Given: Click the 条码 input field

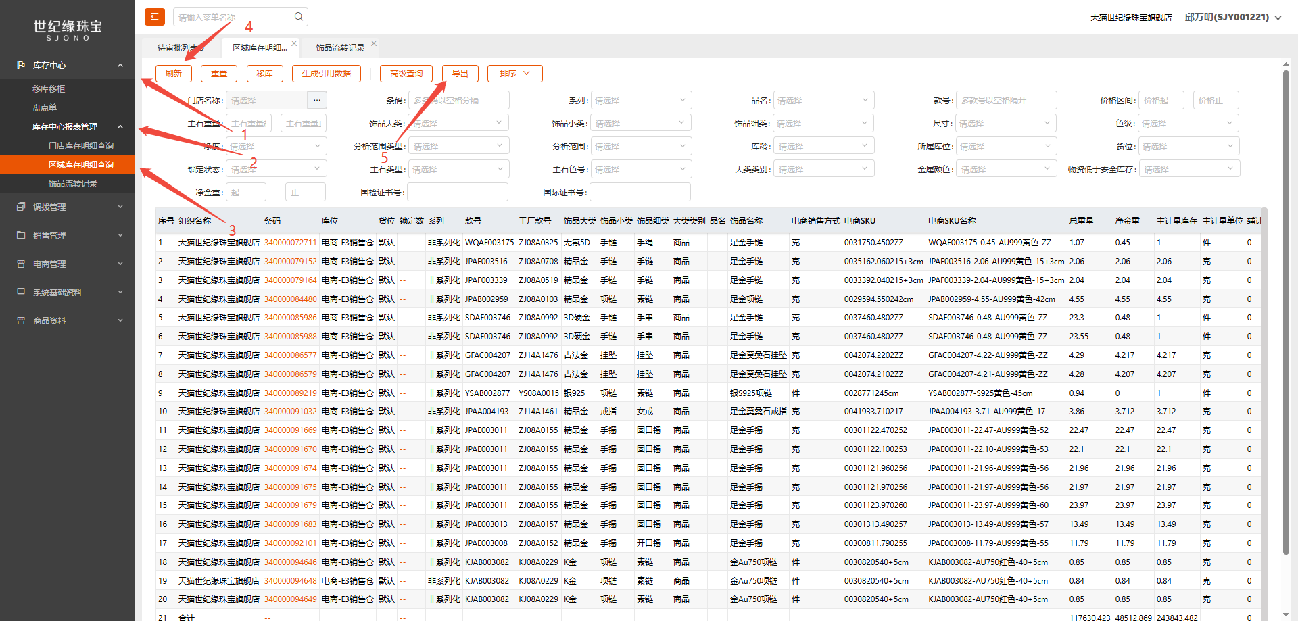Looking at the screenshot, I should tap(458, 100).
